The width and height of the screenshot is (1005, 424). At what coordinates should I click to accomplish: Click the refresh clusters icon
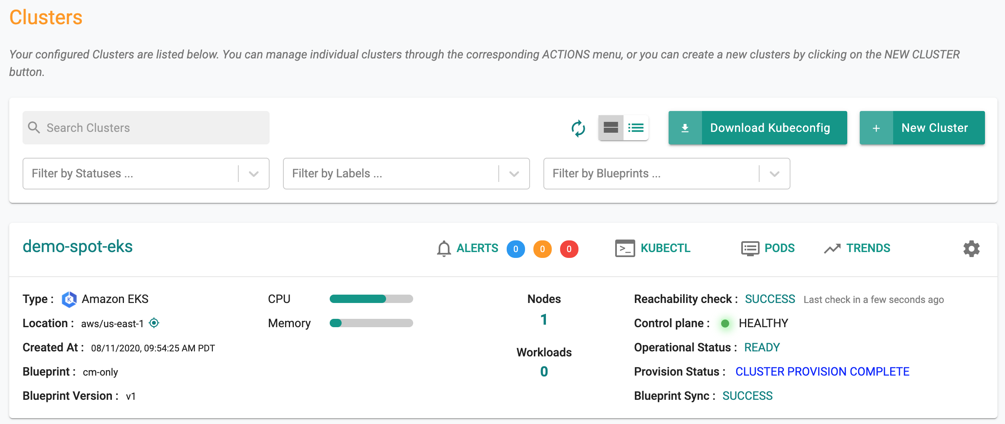pos(578,128)
